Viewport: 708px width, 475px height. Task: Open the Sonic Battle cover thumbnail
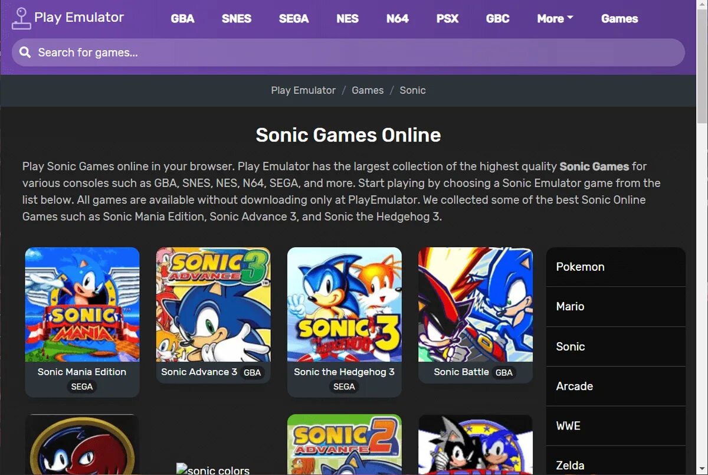click(x=476, y=304)
